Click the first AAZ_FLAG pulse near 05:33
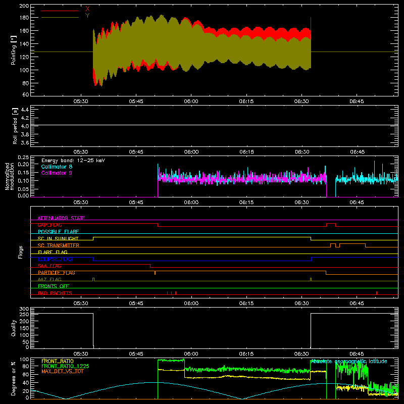This screenshot has height=404, width=404. tap(93, 279)
